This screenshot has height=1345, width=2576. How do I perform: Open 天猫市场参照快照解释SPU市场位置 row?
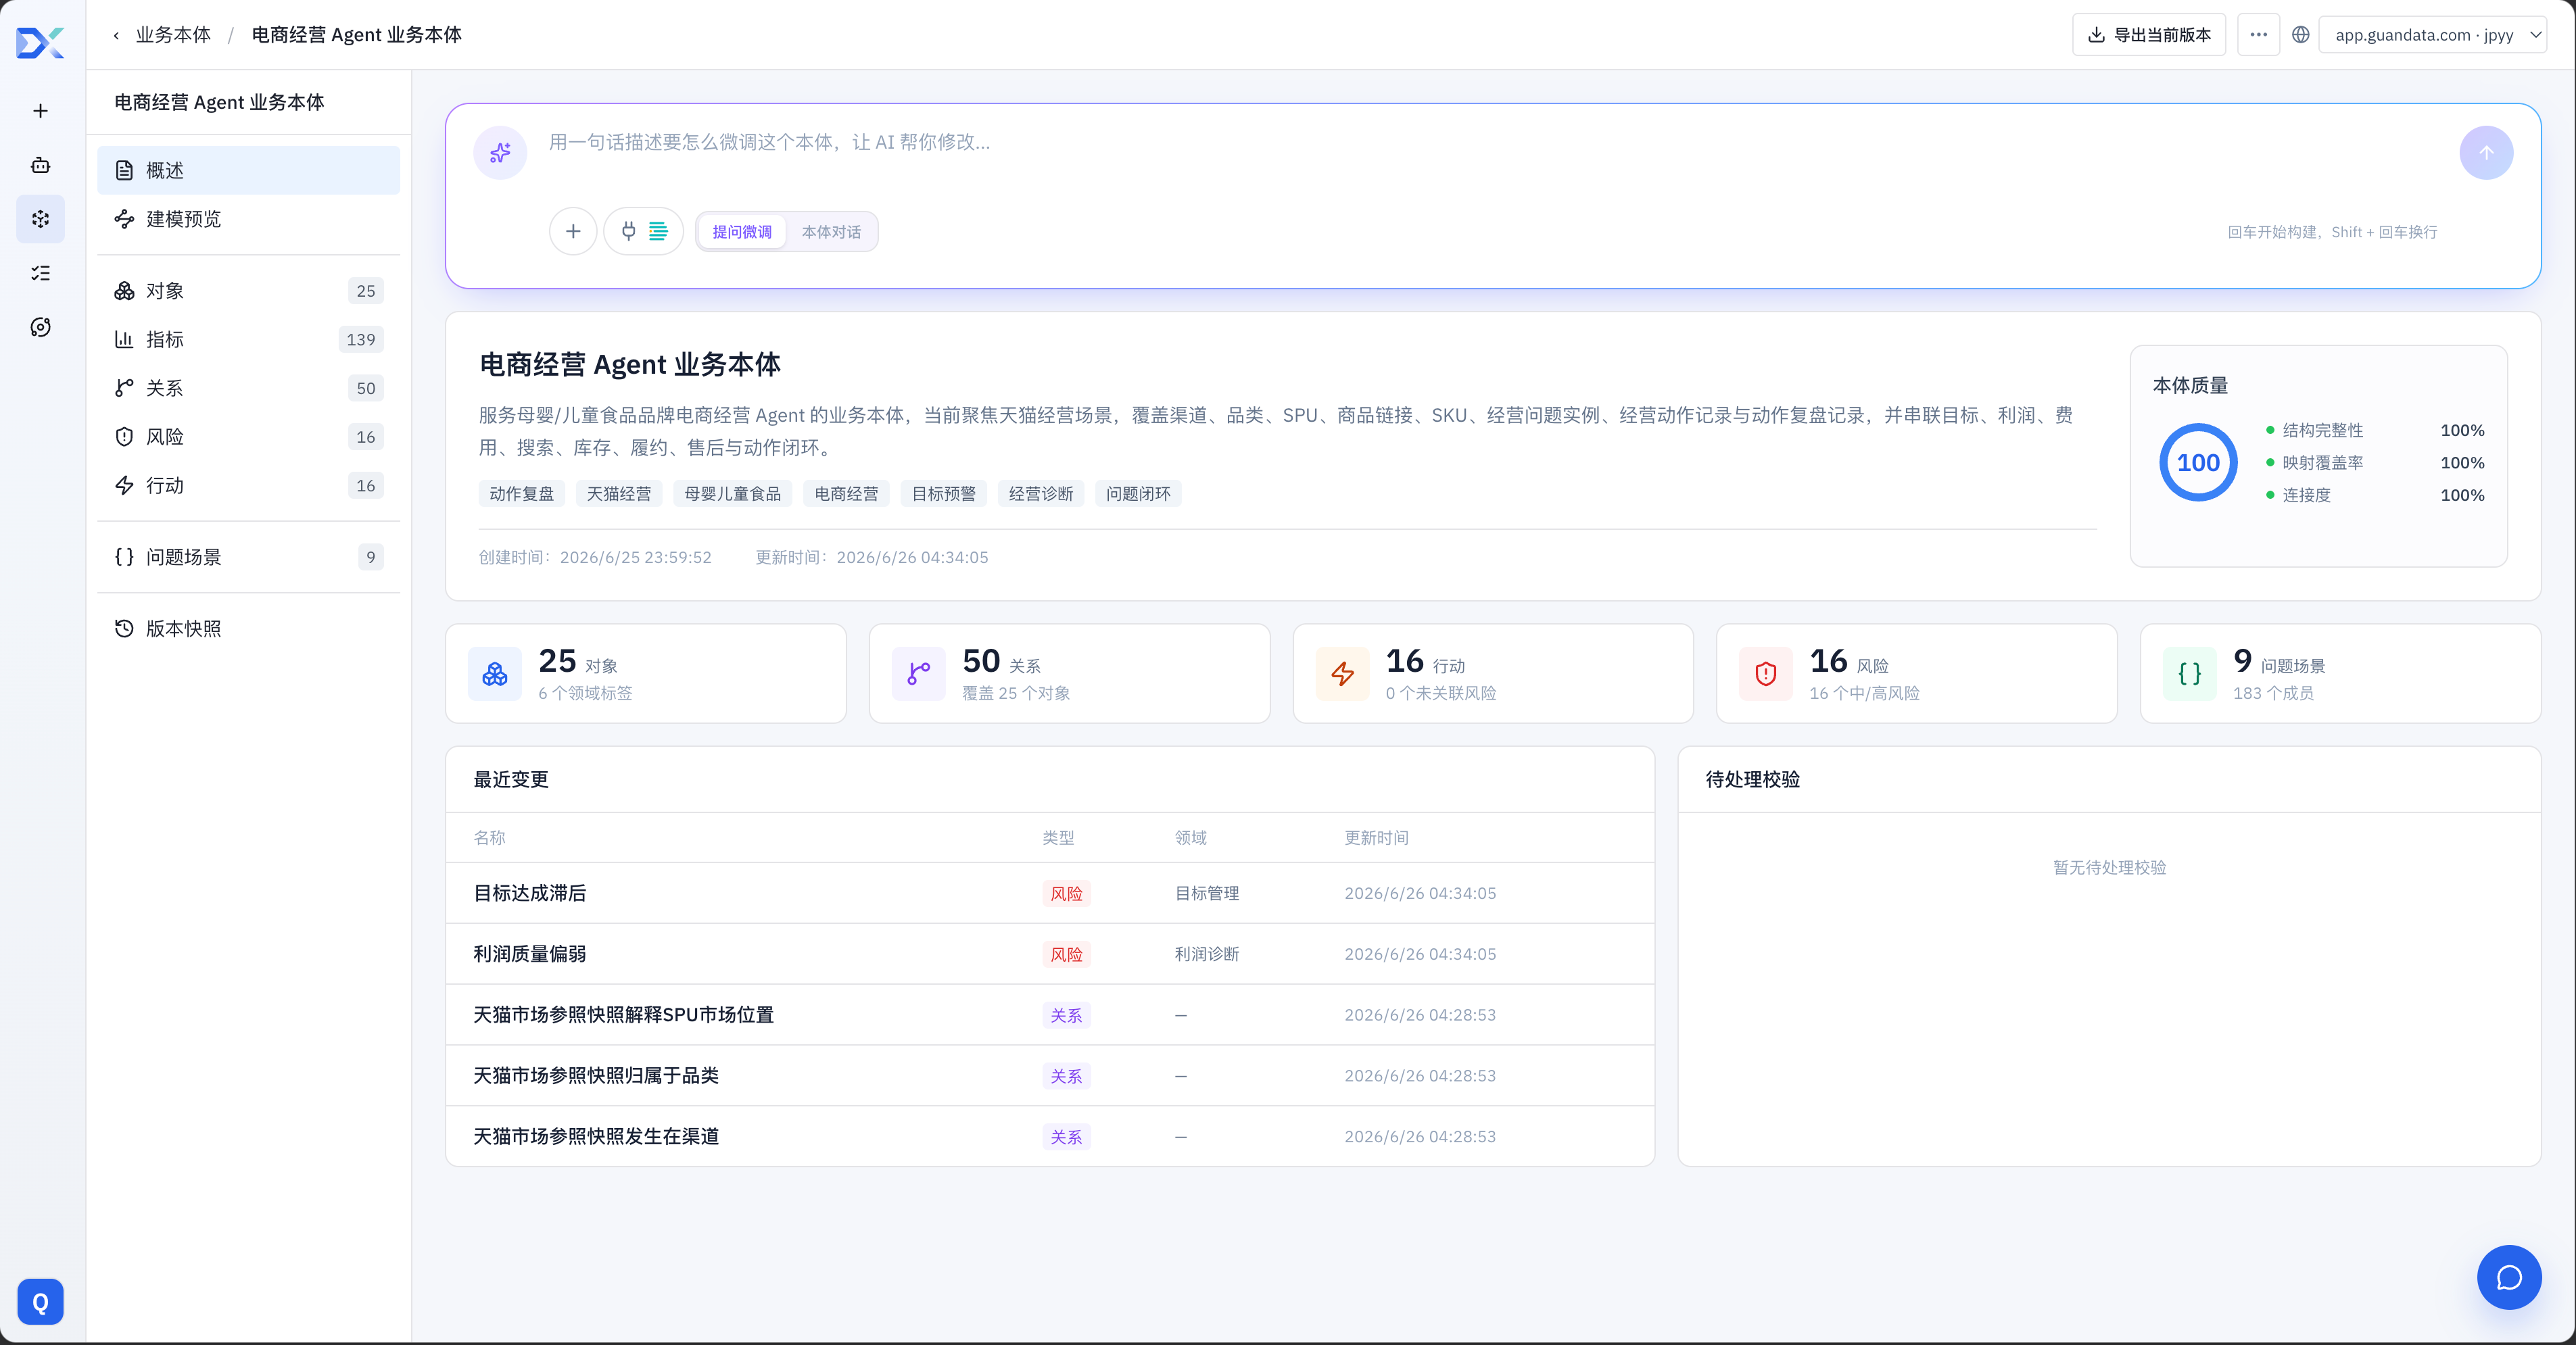[1050, 1015]
